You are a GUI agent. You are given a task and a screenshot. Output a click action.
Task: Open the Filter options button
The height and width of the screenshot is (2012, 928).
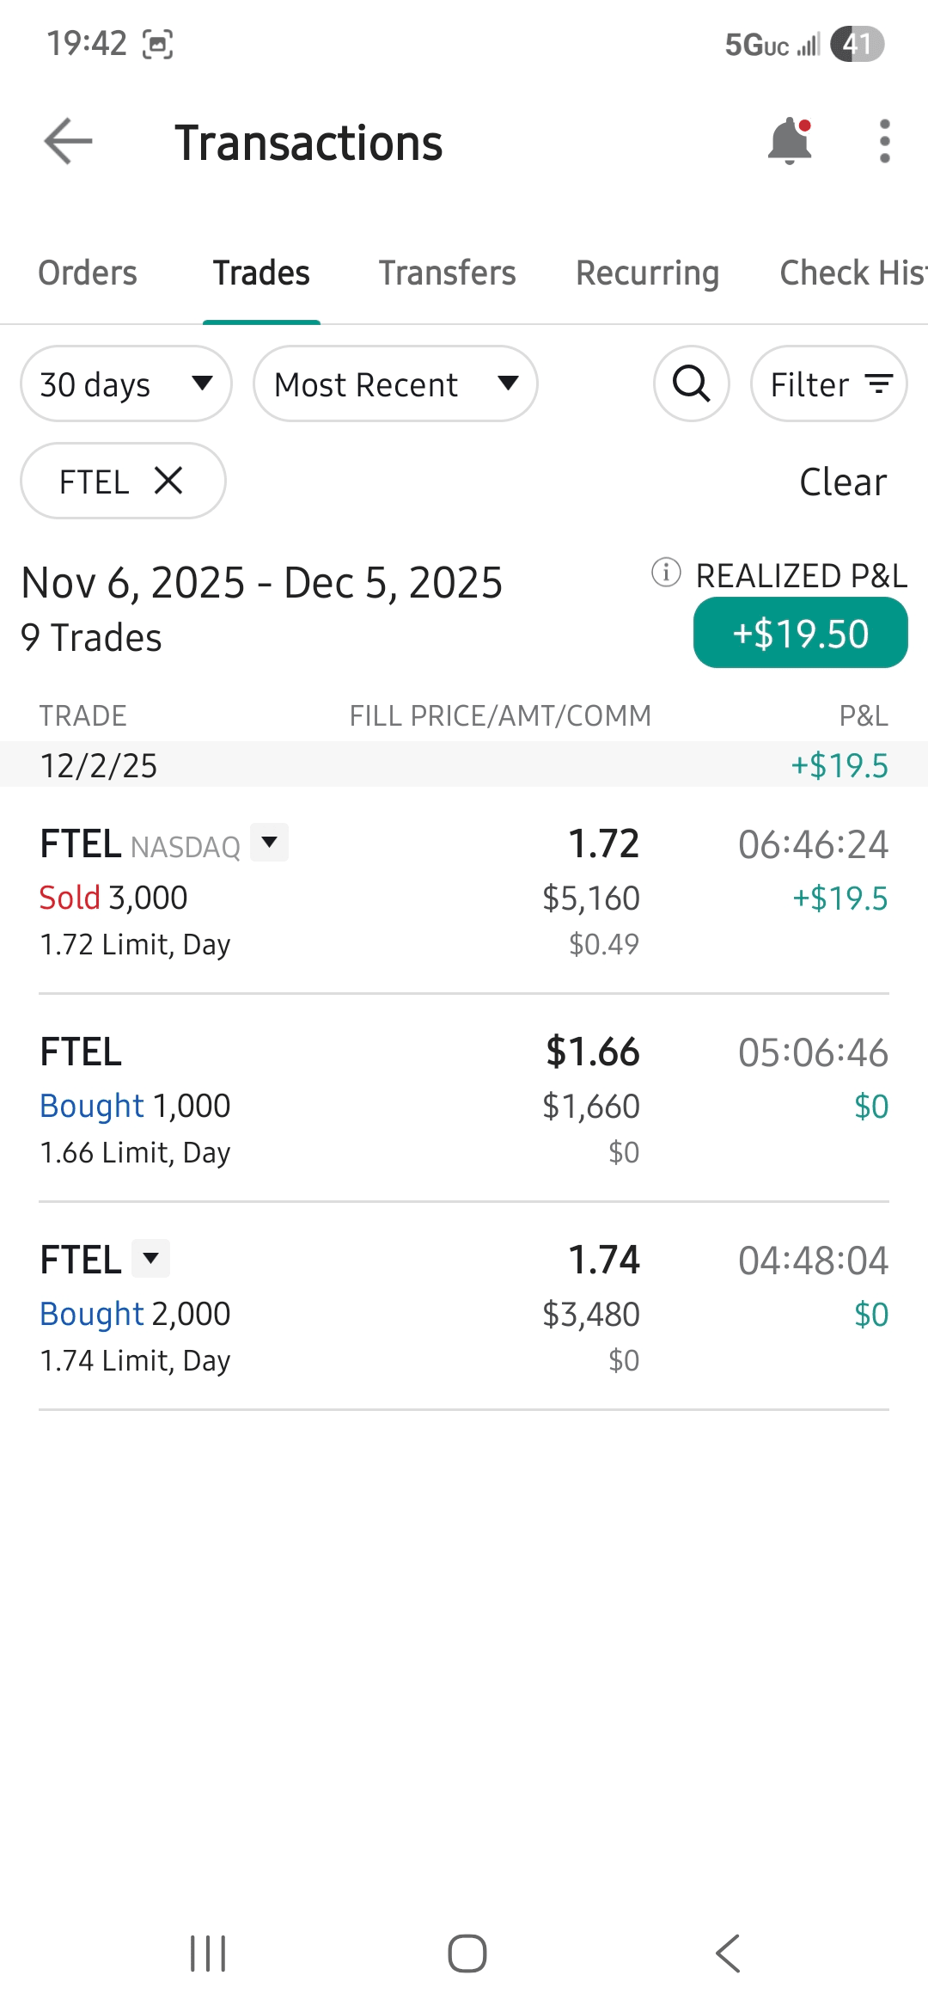click(829, 383)
